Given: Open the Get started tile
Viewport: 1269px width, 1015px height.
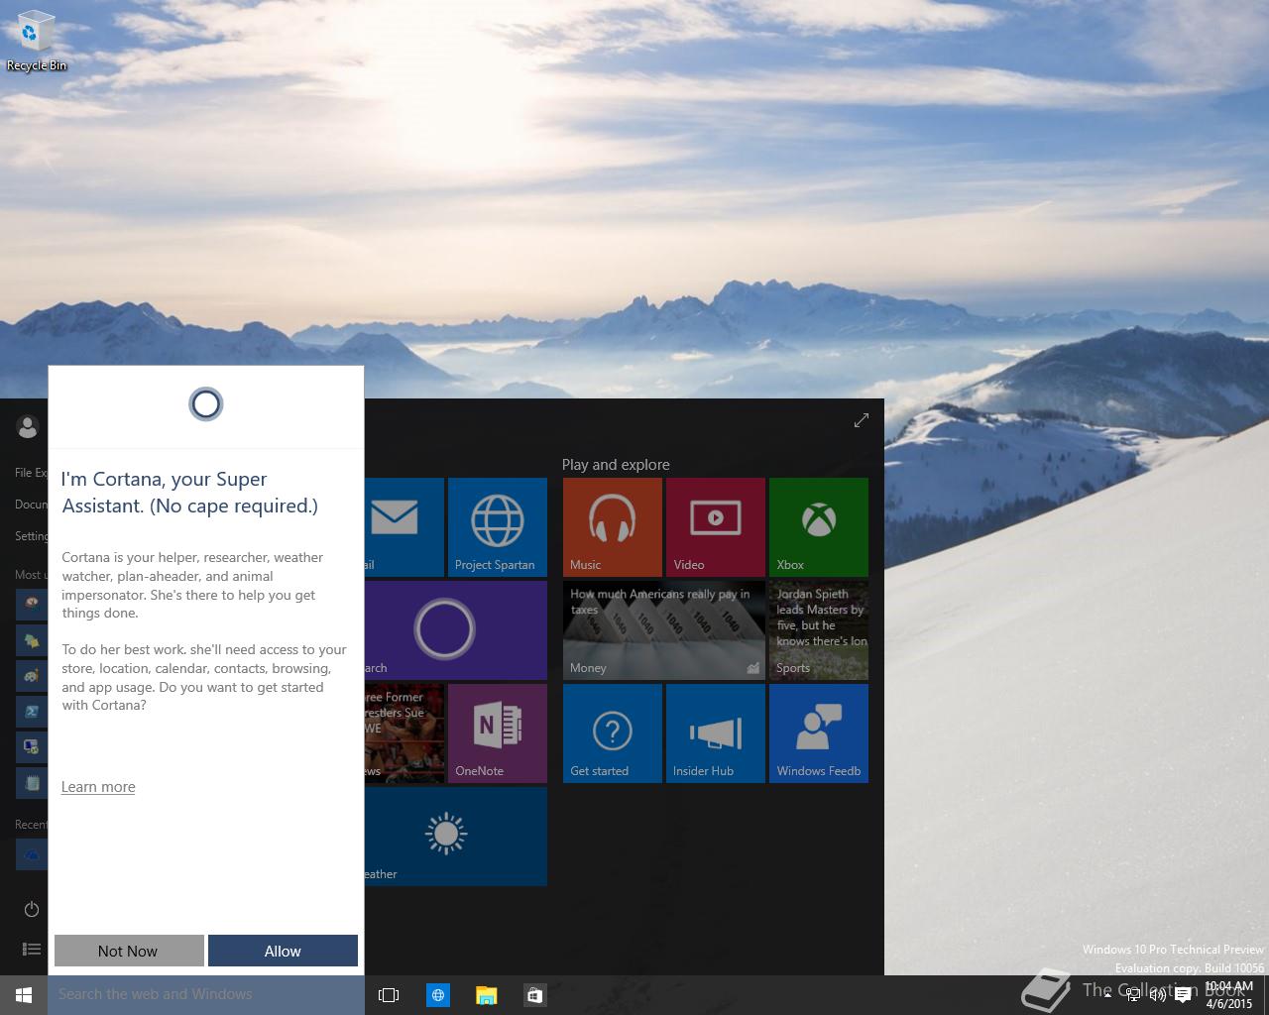Looking at the screenshot, I should pyautogui.click(x=613, y=733).
